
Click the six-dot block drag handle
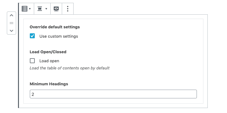click(11, 23)
